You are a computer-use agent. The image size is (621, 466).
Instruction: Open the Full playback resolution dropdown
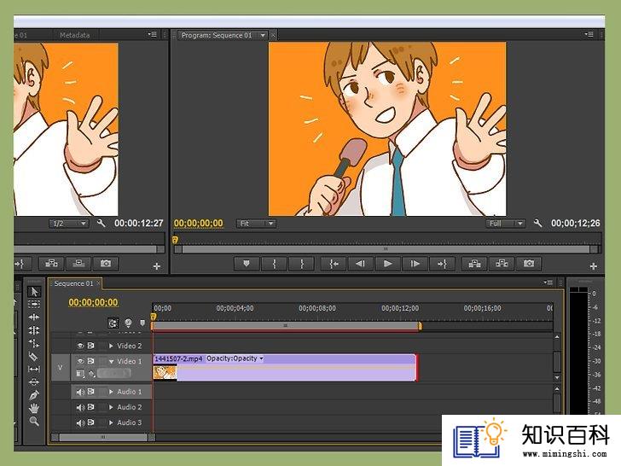(x=505, y=224)
